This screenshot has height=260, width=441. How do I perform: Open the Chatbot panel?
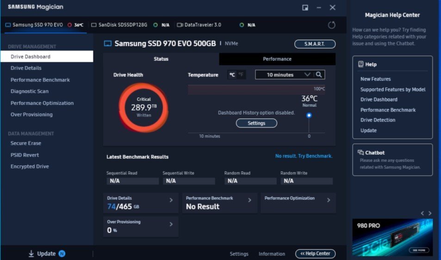coord(392,160)
